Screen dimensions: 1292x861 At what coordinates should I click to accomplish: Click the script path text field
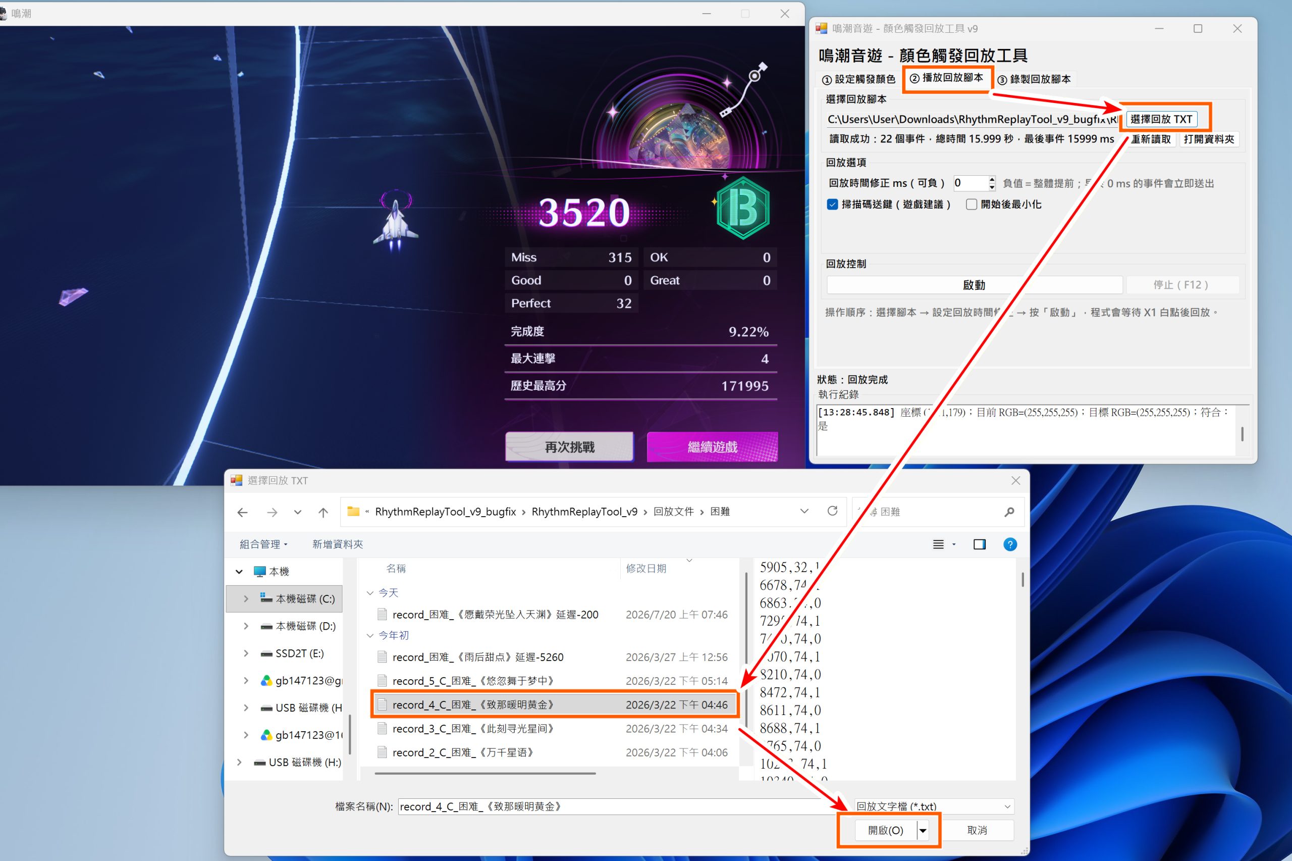click(972, 119)
